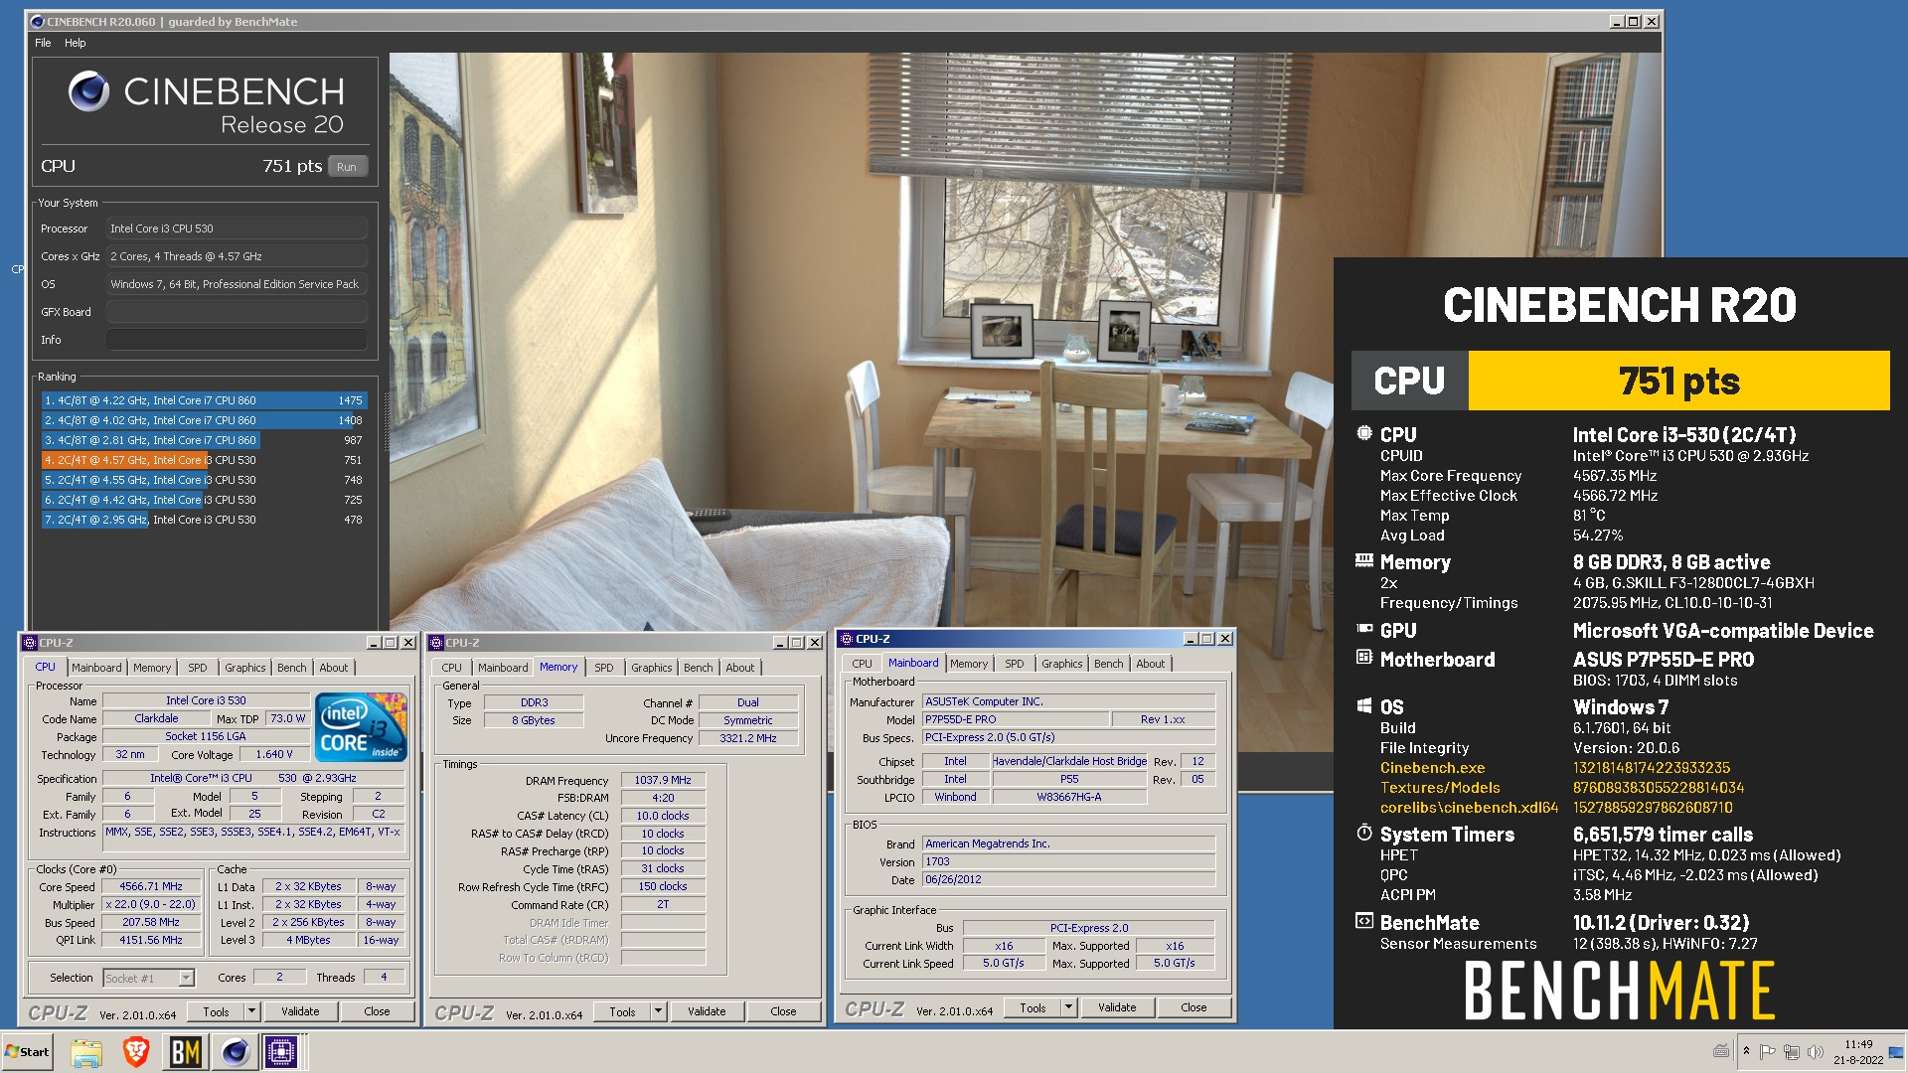Click the Textures/Models integrity entry

click(x=1440, y=788)
